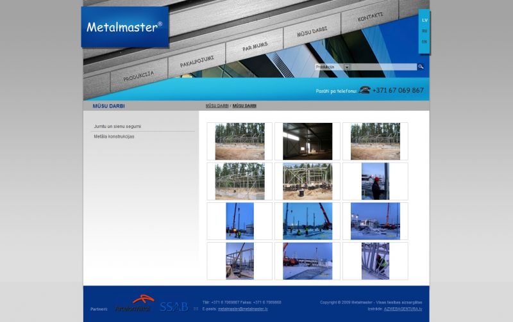Focus the search text field
513x322 pixels.
click(x=383, y=67)
